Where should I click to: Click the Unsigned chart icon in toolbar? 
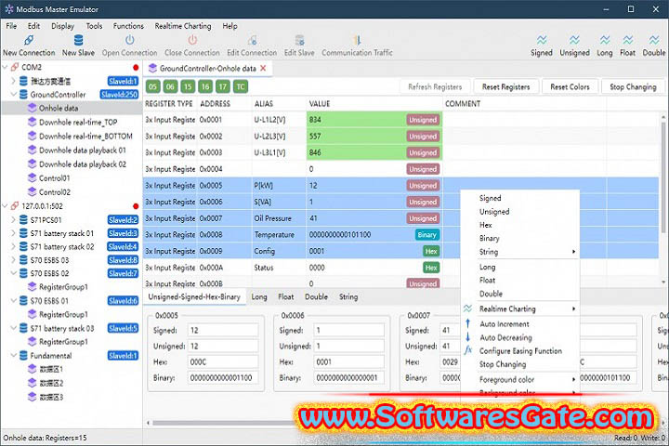click(574, 40)
